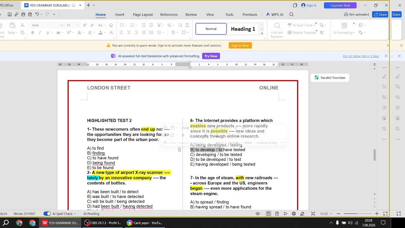This screenshot has height=228, width=405.
Task: Click the zoom in plus button
Action: pyautogui.click(x=377, y=214)
